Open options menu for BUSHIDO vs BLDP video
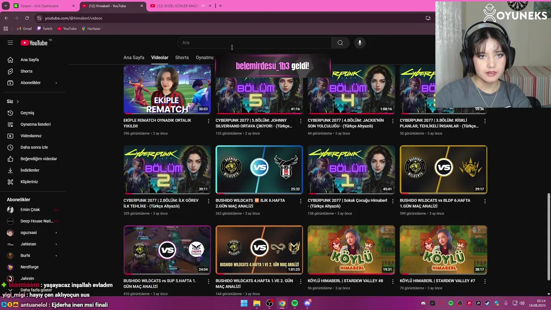 485,201
